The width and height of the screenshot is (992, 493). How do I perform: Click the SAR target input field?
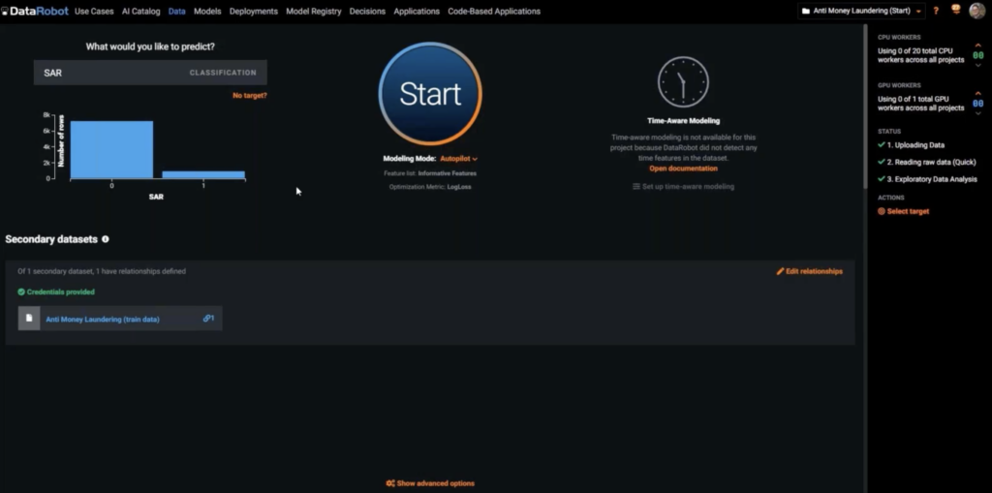click(150, 73)
